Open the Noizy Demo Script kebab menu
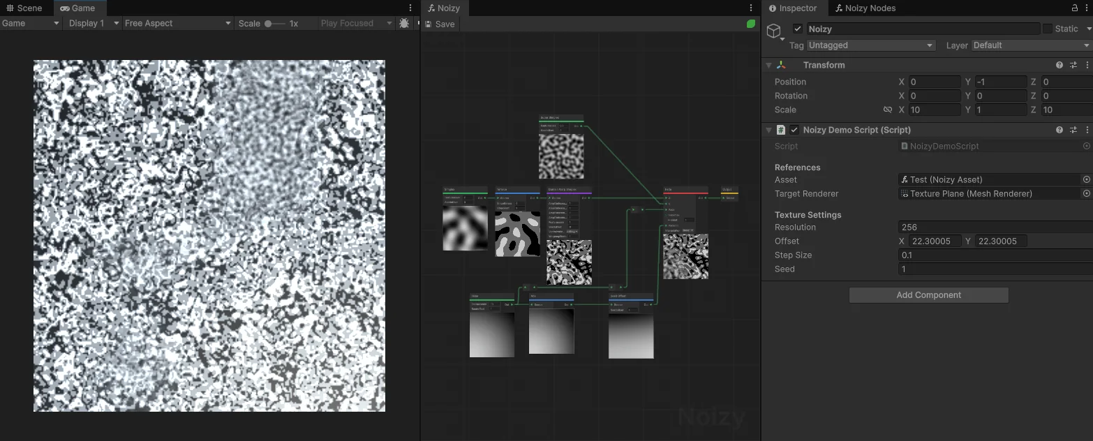1093x441 pixels. click(1087, 130)
